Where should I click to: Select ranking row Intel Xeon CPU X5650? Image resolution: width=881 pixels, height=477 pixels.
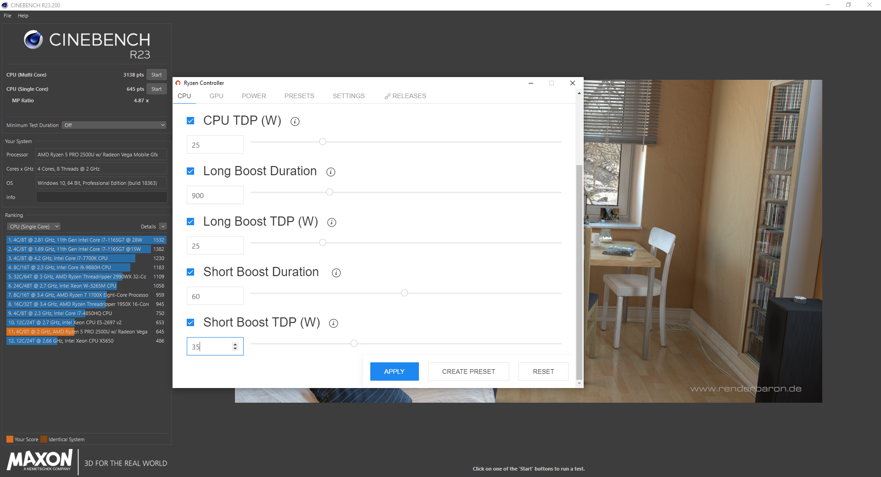click(86, 341)
